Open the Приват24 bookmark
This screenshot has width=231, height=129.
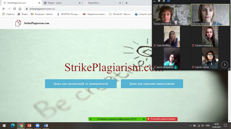pos(120,14)
